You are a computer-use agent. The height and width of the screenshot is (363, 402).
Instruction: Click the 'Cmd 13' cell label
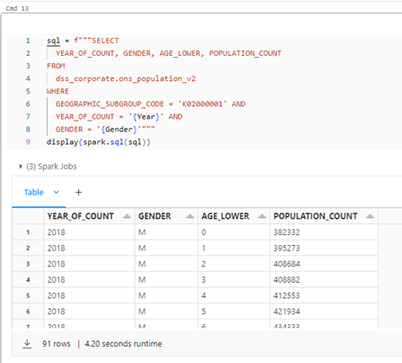coord(17,8)
